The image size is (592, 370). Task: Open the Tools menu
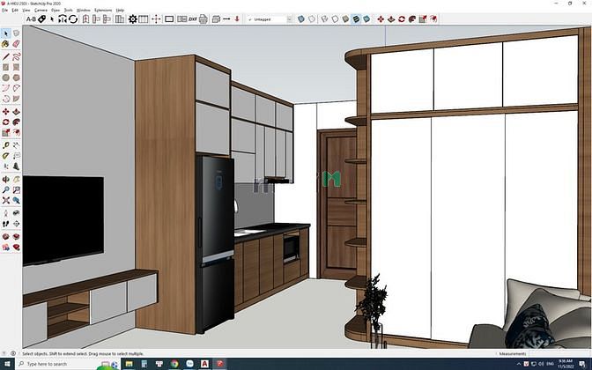click(x=69, y=11)
